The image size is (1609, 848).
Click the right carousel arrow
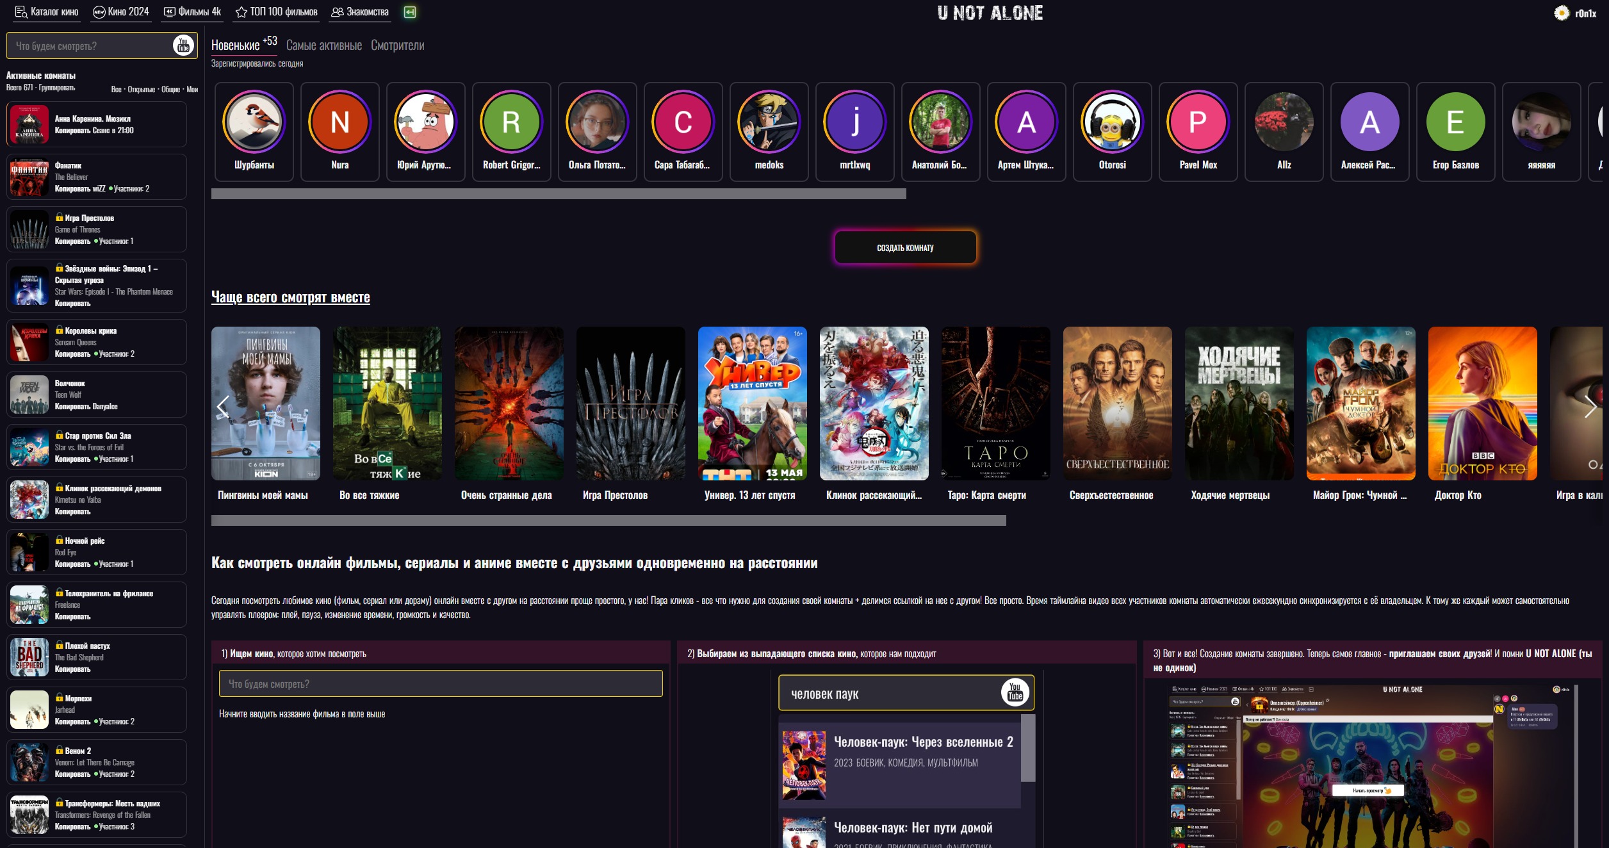1590,407
